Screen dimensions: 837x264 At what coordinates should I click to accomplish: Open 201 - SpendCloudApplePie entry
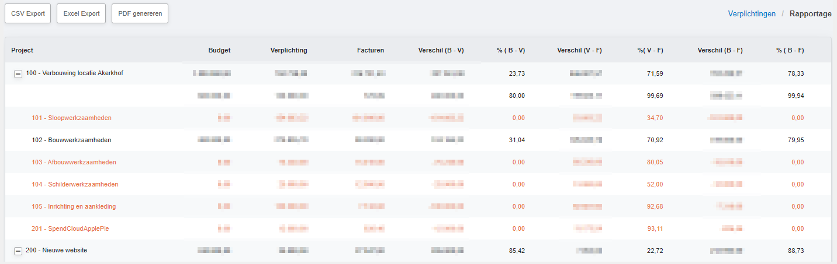[x=70, y=228]
